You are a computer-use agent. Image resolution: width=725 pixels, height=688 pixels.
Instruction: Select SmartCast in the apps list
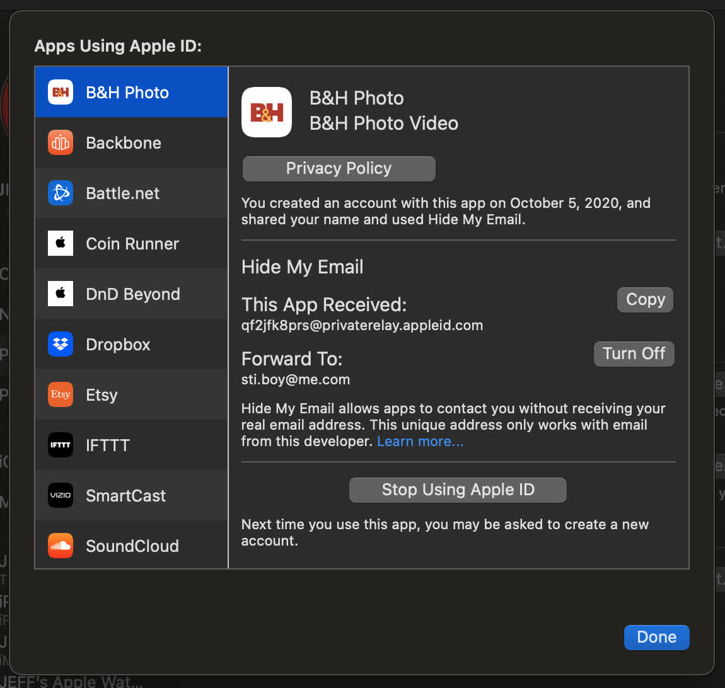click(x=131, y=495)
